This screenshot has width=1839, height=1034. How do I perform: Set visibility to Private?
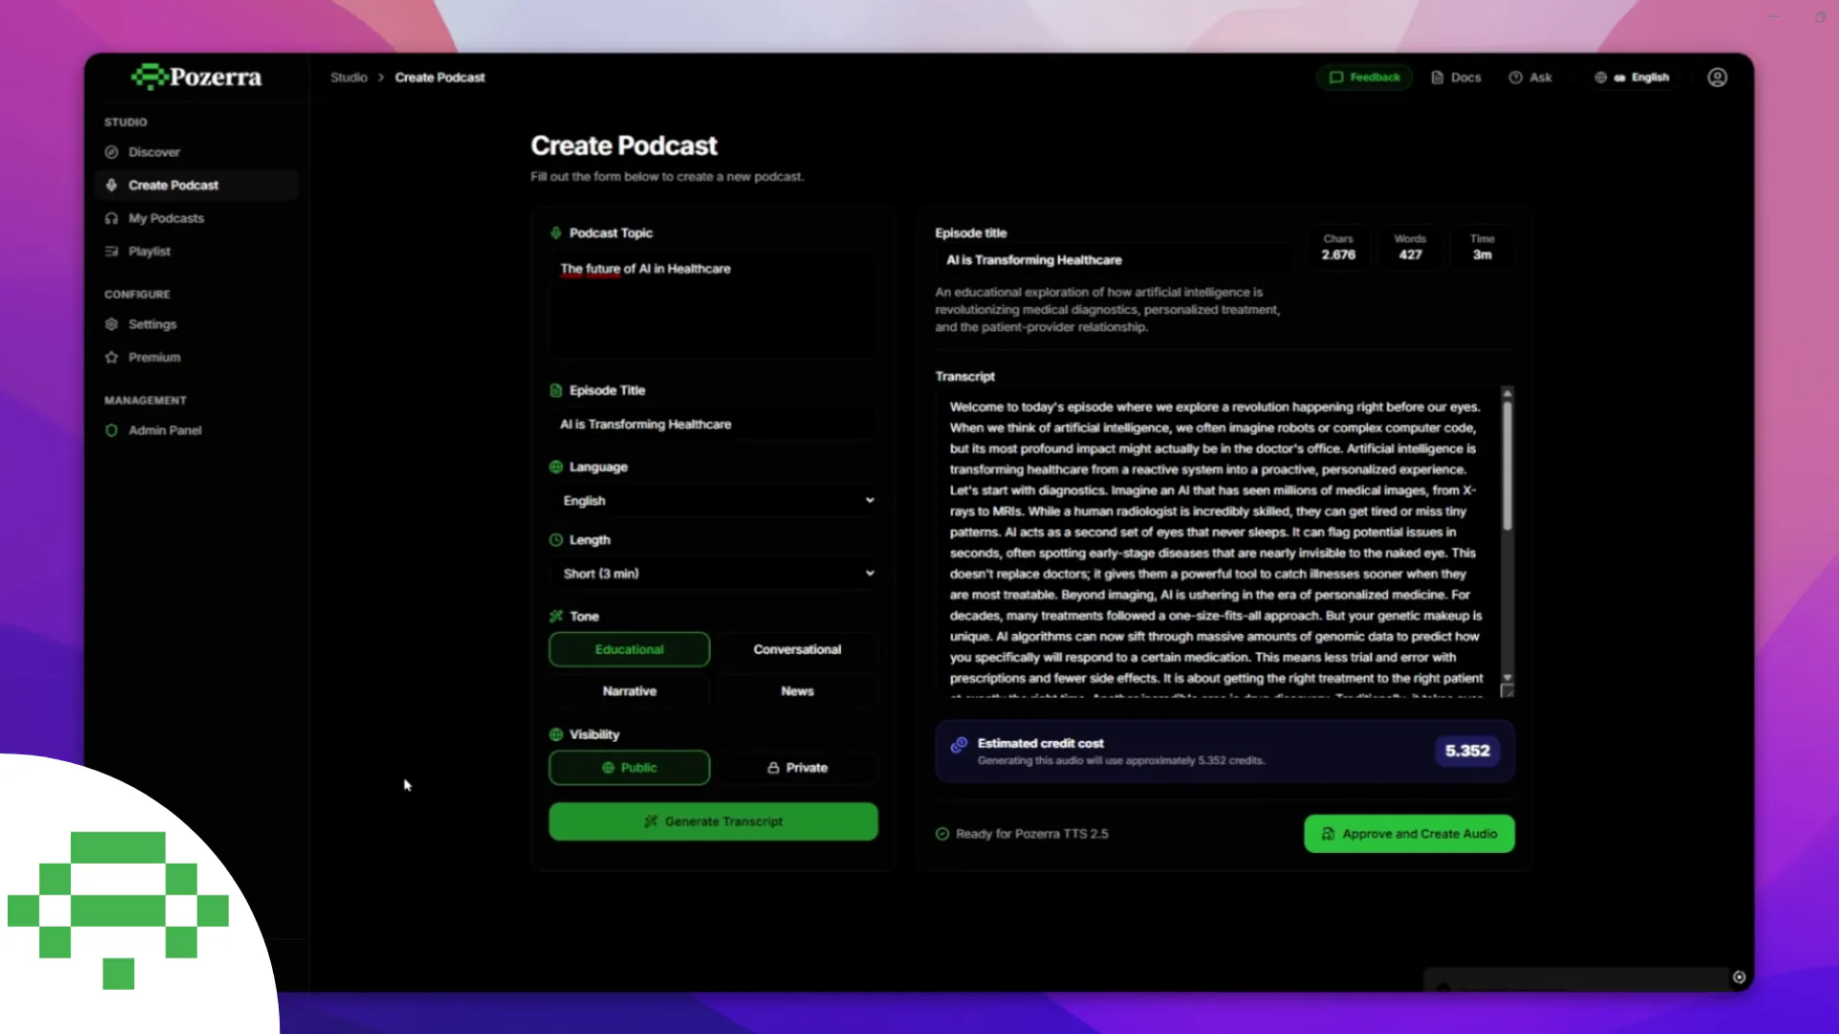[x=797, y=768]
